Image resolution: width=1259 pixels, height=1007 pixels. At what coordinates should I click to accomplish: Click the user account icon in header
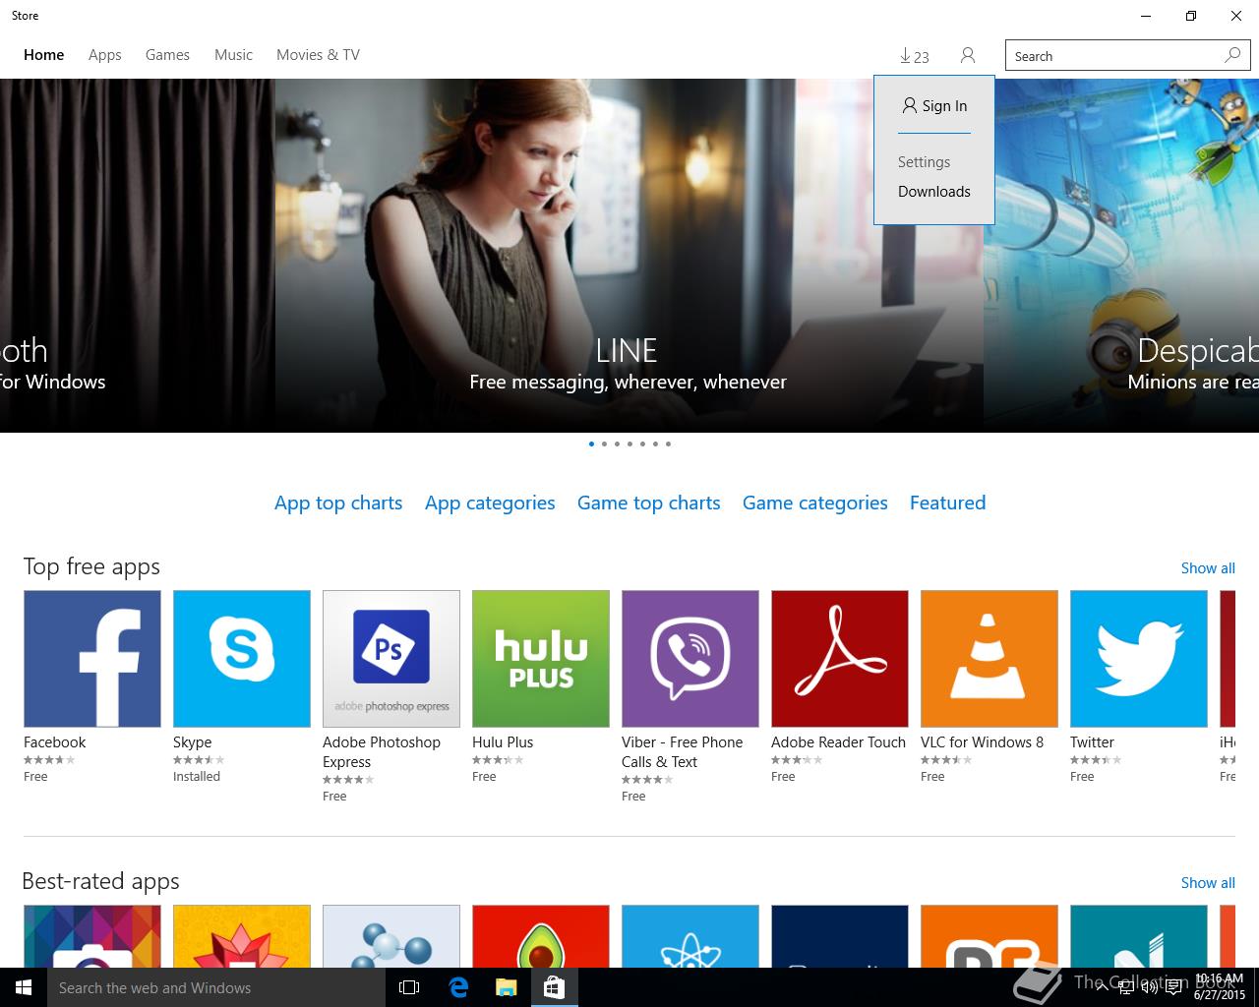coord(968,56)
